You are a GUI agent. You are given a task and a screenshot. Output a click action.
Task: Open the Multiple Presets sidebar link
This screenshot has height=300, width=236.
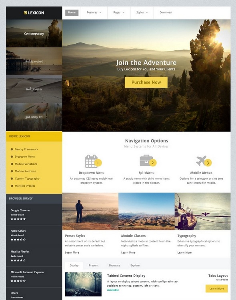(x=25, y=186)
